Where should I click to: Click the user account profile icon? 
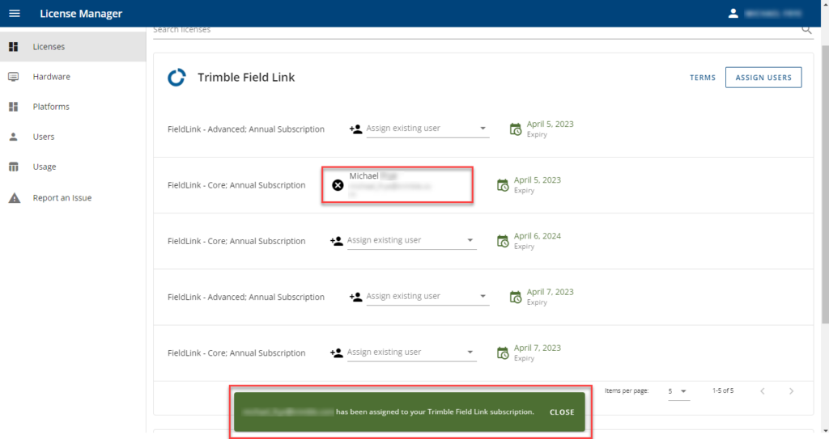(x=733, y=14)
